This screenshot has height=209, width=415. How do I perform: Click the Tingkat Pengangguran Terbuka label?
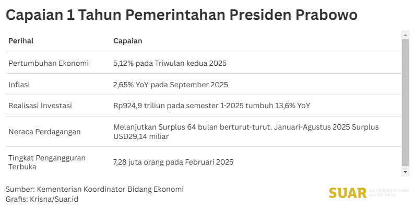click(47, 162)
